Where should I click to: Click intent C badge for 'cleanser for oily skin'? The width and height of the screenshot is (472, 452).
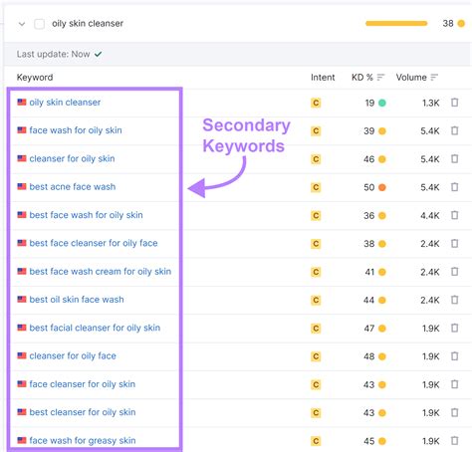pyautogui.click(x=316, y=159)
